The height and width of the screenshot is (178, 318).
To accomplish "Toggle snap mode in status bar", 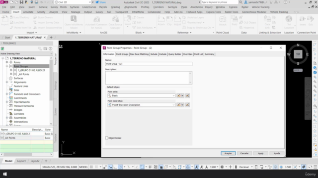I will pyautogui.click(x=96, y=167).
